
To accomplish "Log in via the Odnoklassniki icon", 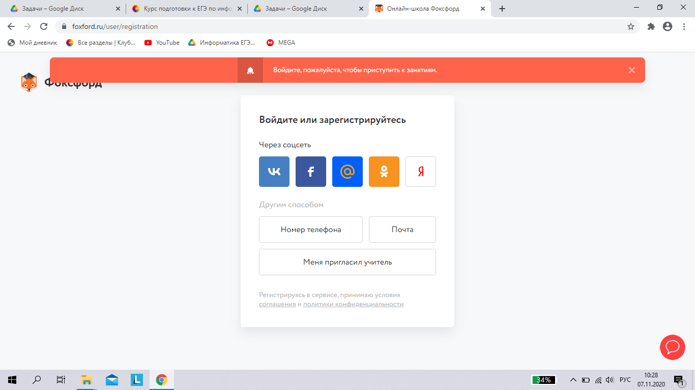I will pyautogui.click(x=384, y=172).
